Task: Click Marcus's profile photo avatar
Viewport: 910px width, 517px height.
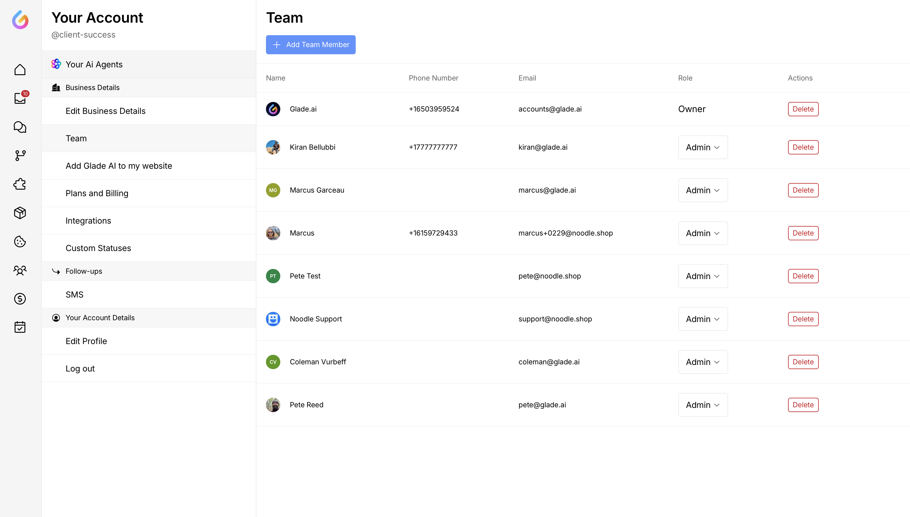Action: 273,233
